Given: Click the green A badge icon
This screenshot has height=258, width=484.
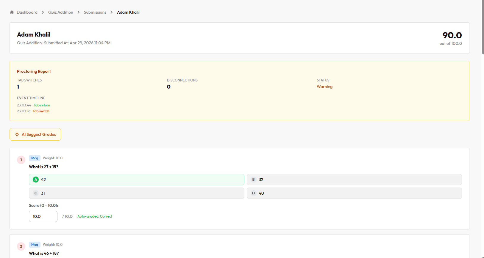Looking at the screenshot, I should click(36, 180).
